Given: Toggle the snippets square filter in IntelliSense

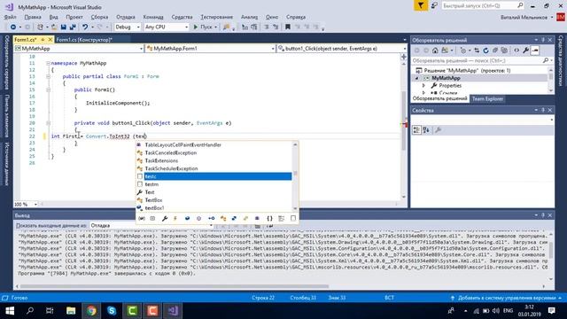Looking at the screenshot, I should pos(293,219).
